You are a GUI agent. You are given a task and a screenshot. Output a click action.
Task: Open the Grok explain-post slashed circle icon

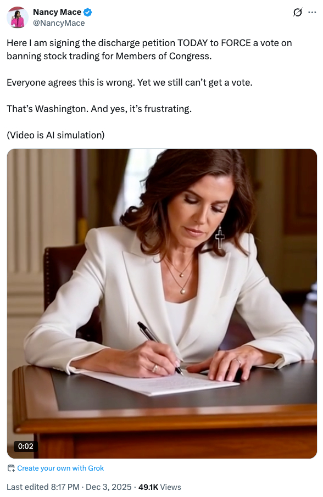pos(297,13)
